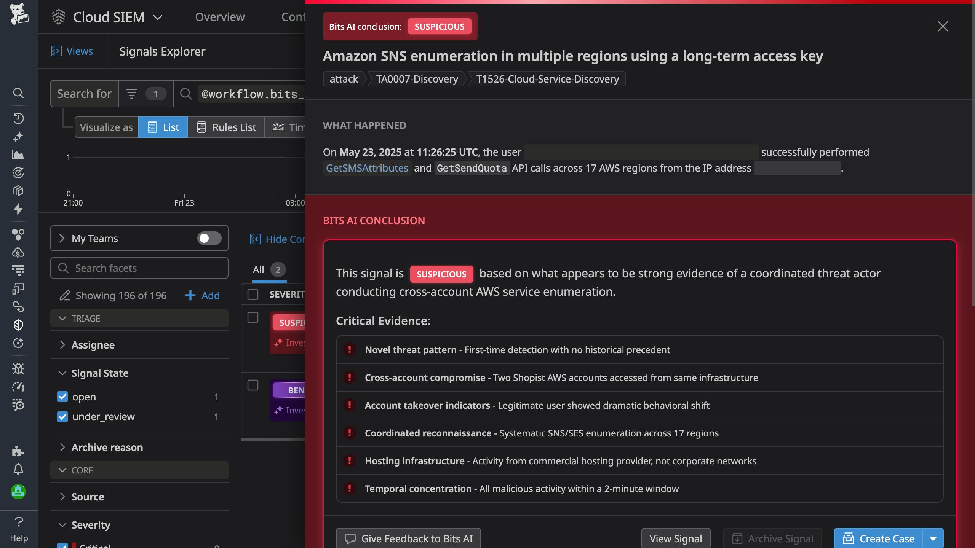Uncheck the open signal state filter
Viewport: 975px width, 548px height.
coord(62,397)
